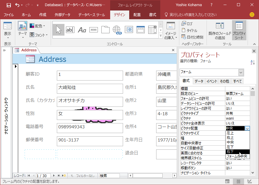Go to next record button
Image resolution: width=259 pixels, height=185 pixels.
pyautogui.click(x=54, y=176)
